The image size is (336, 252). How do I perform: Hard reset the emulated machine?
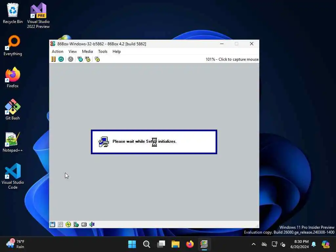pyautogui.click(x=61, y=59)
